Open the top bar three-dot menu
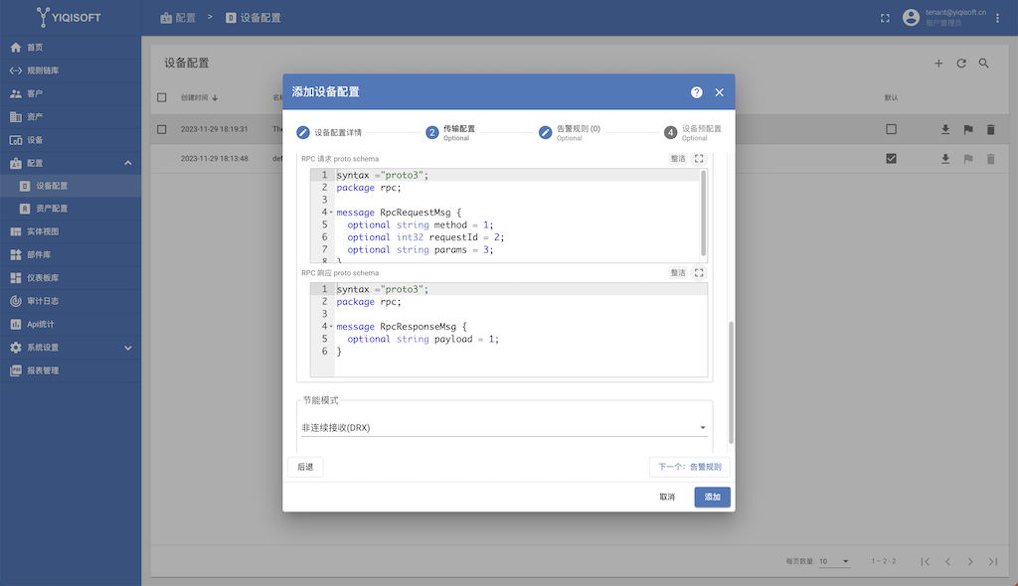1018x586 pixels. click(998, 18)
